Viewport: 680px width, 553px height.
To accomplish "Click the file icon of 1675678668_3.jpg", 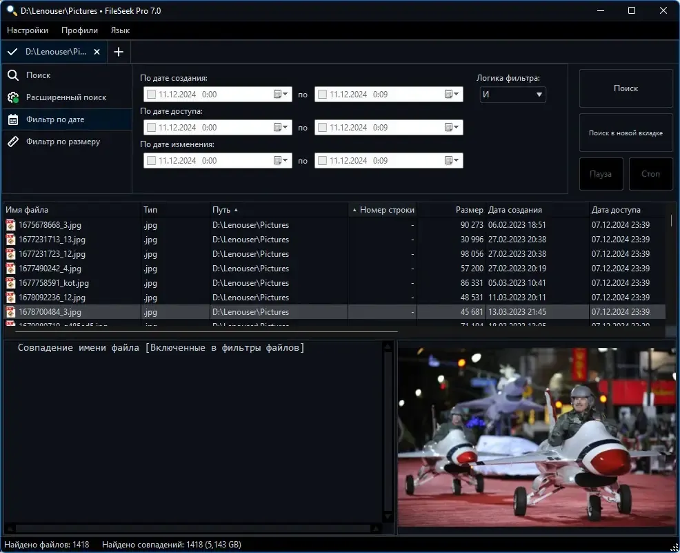I will 10,225.
